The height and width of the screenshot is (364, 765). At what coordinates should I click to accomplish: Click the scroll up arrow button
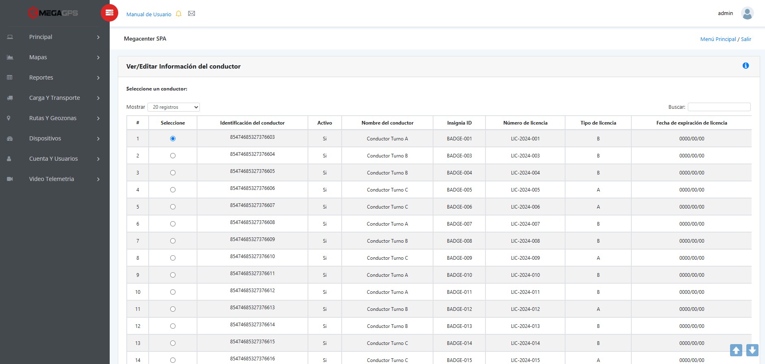pyautogui.click(x=736, y=350)
